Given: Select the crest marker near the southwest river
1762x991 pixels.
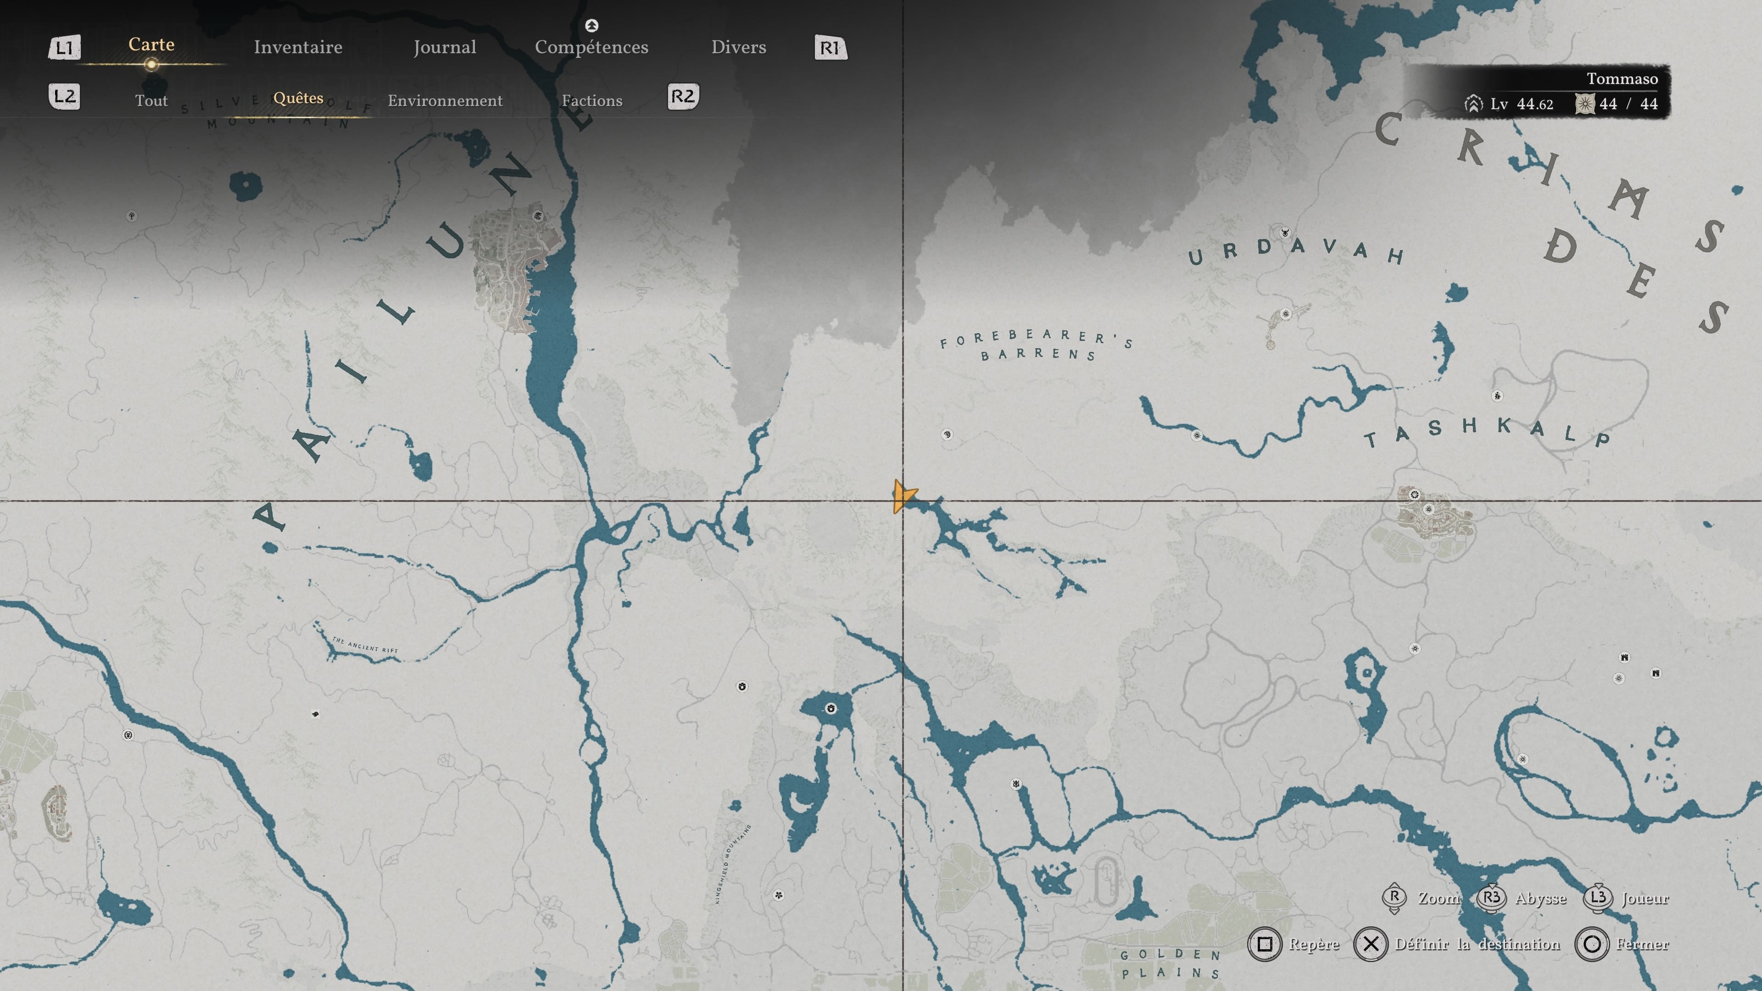Looking at the screenshot, I should [128, 735].
